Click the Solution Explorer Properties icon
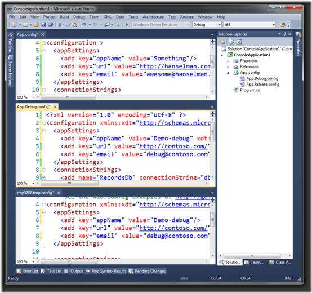Screen dimensions: 312x293 tap(222, 42)
